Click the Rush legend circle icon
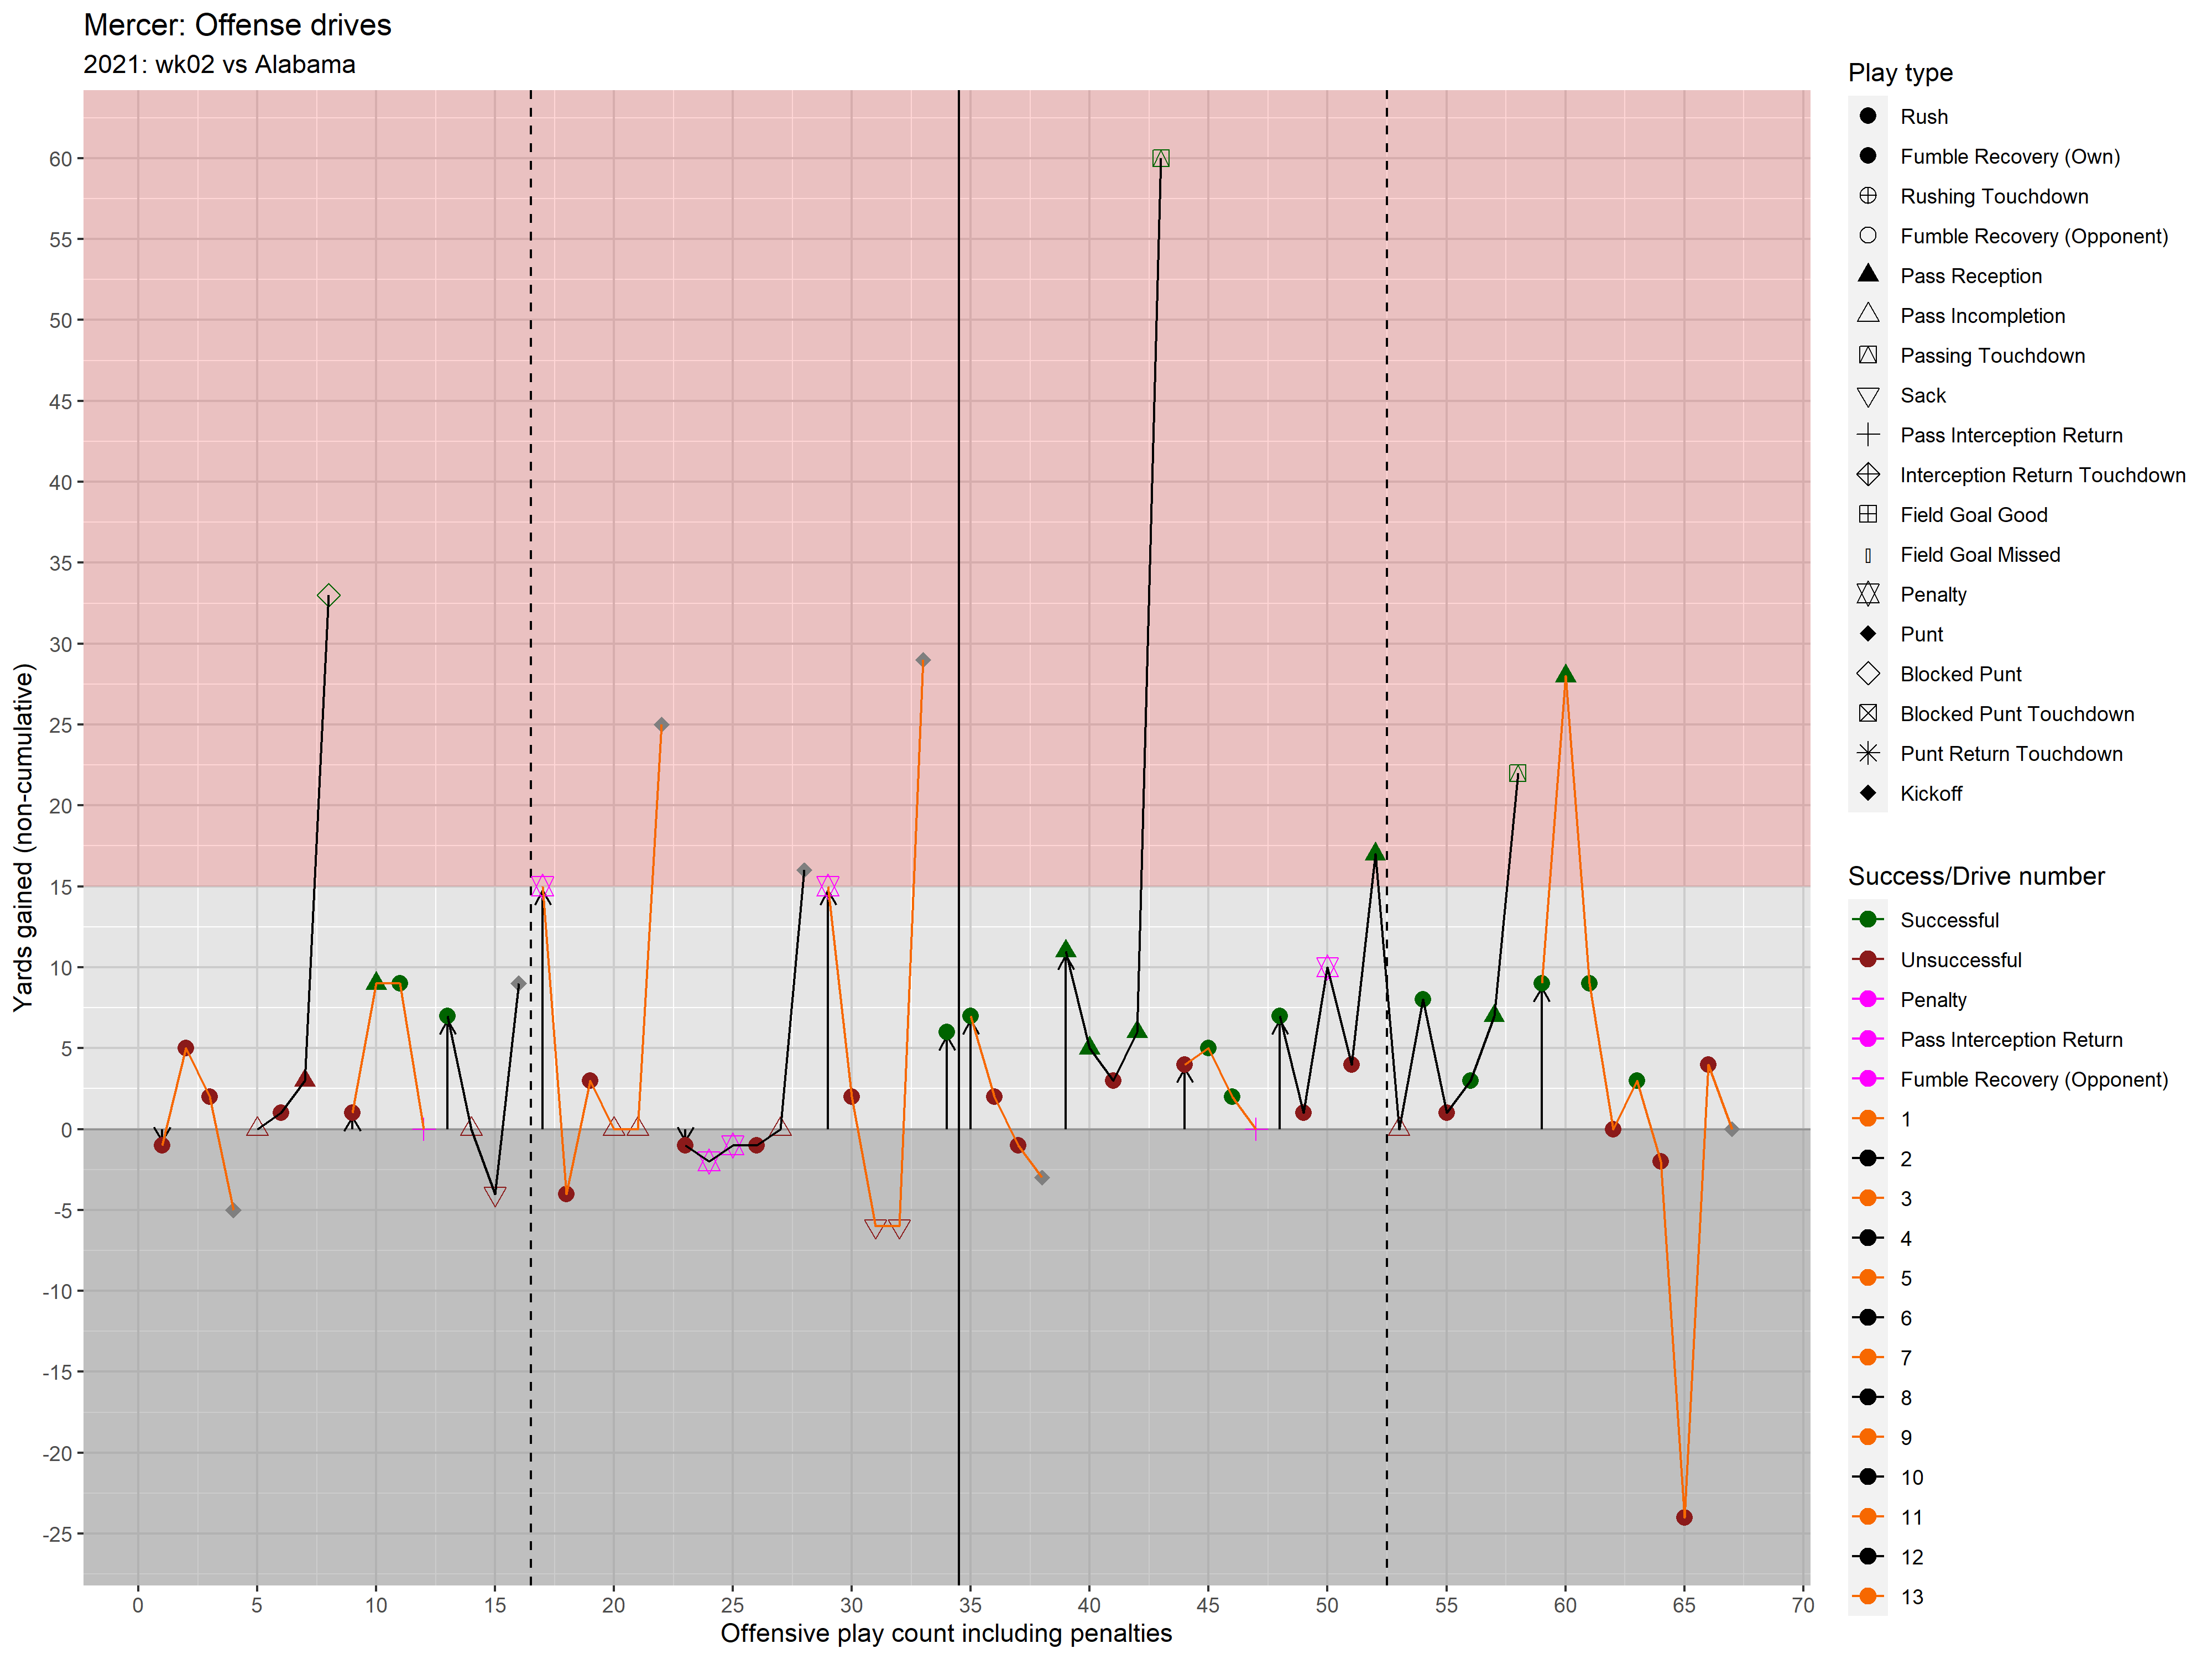 (1867, 116)
